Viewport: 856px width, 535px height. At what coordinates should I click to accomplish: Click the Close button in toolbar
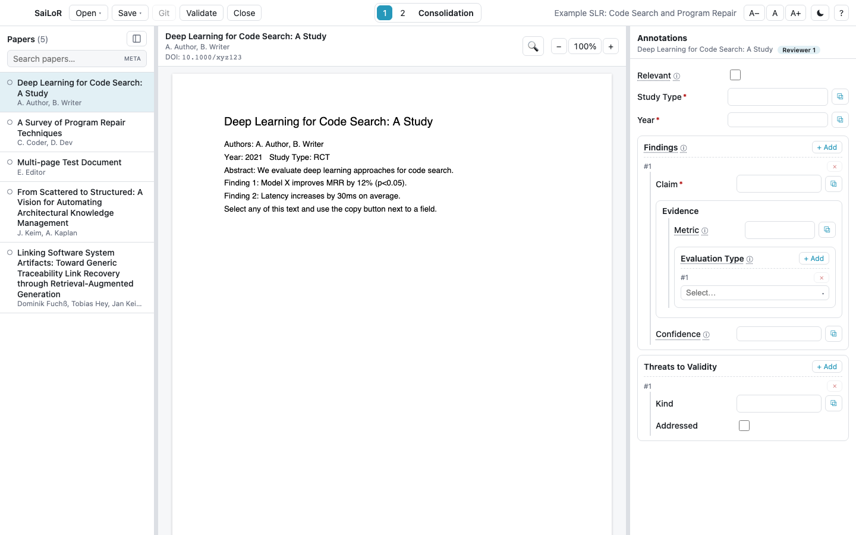tap(244, 13)
